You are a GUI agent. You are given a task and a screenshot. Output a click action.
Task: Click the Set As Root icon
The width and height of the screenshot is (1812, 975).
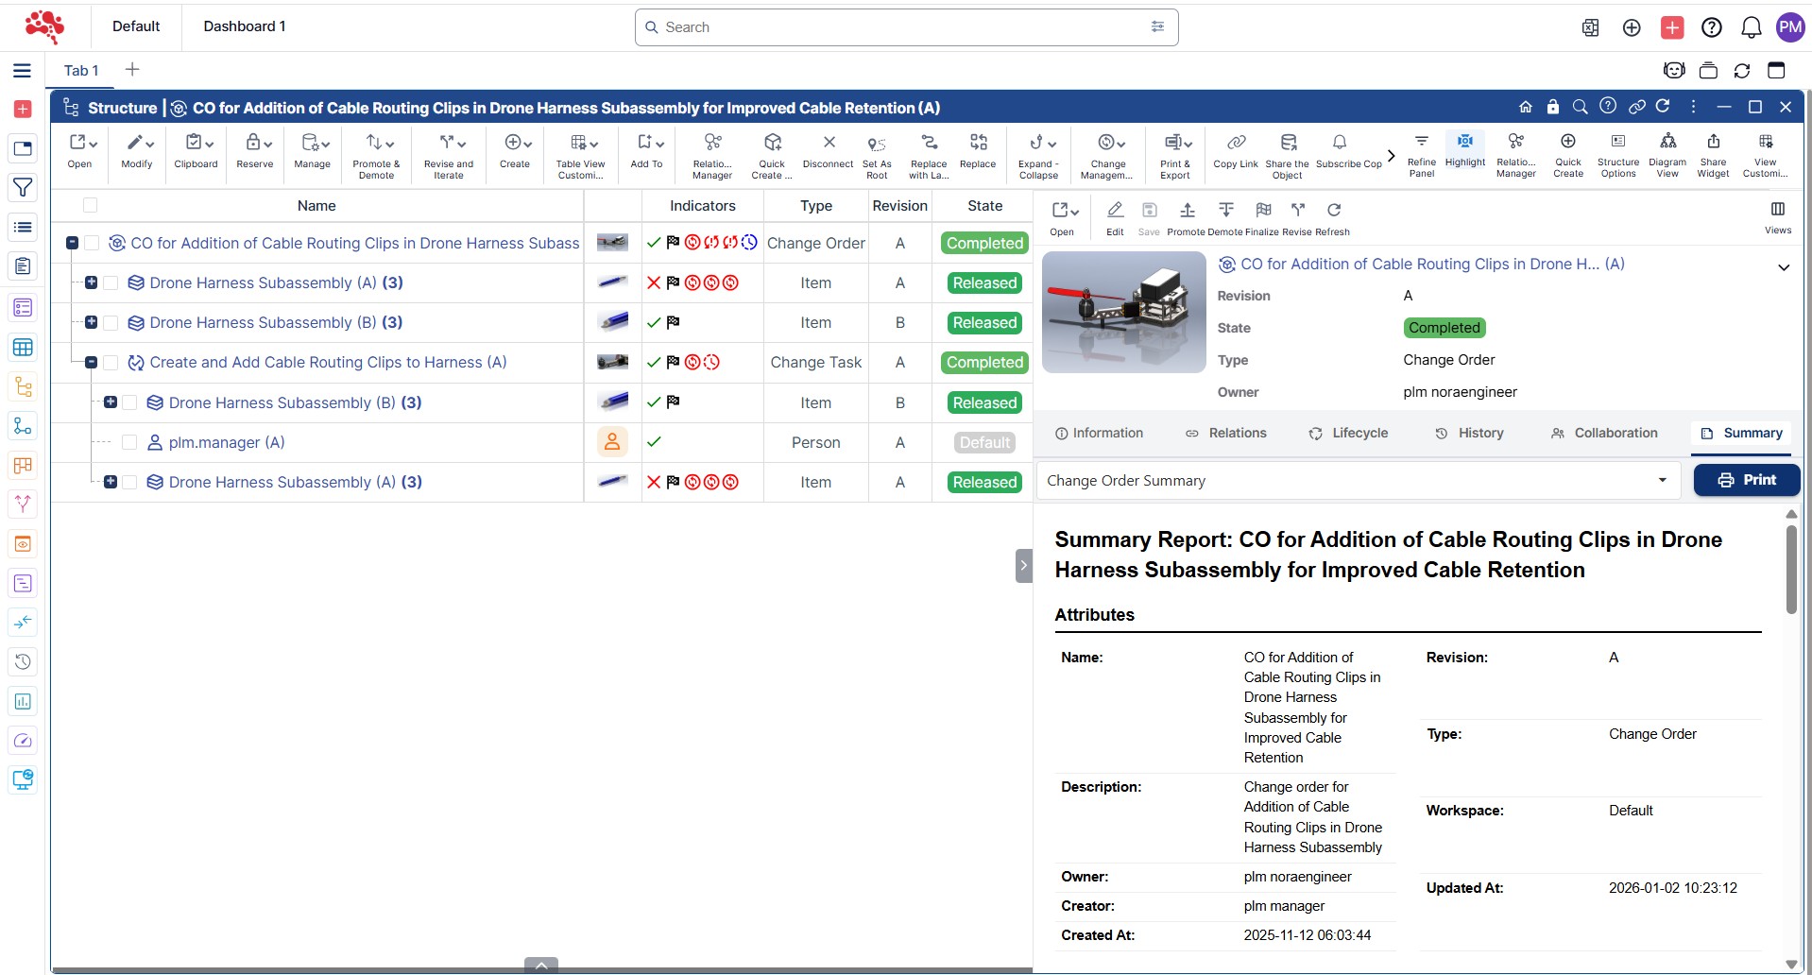click(876, 144)
